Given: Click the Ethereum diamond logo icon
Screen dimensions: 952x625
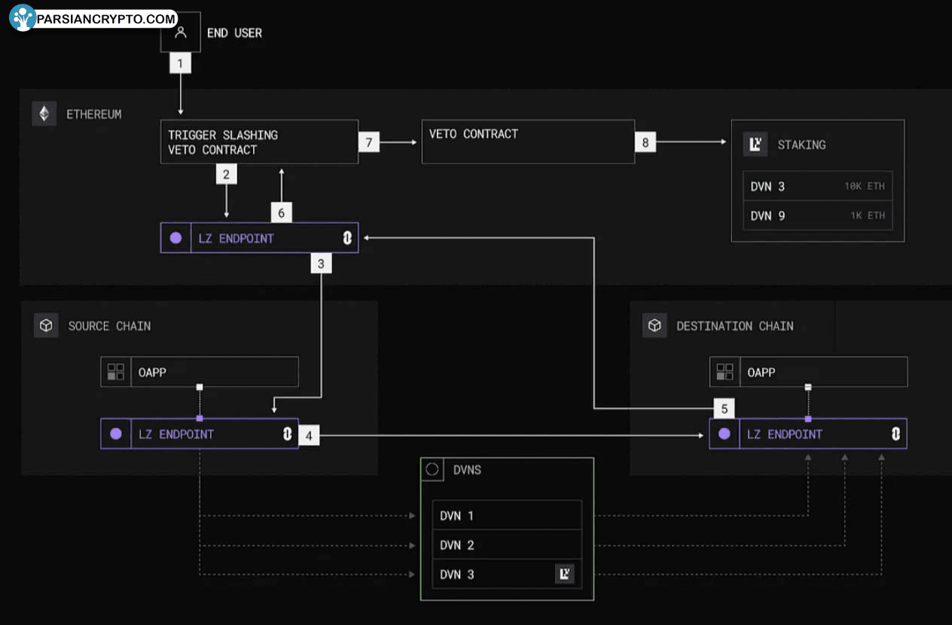Looking at the screenshot, I should pyautogui.click(x=44, y=114).
